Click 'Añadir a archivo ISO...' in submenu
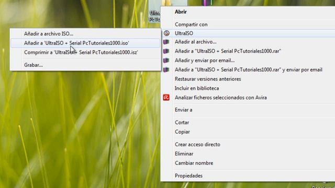The width and height of the screenshot is (335, 188). pyautogui.click(x=85, y=33)
